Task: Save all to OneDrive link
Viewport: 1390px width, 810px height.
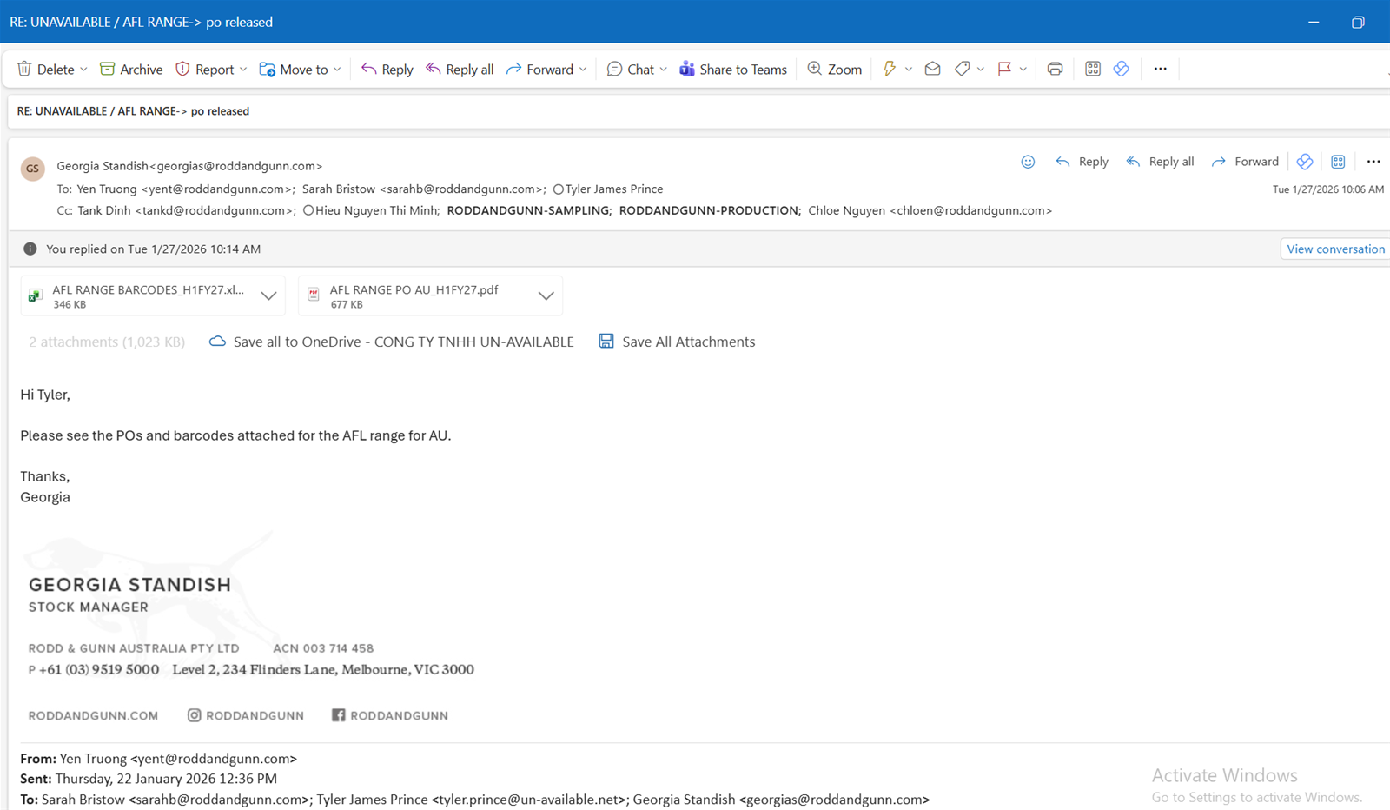Action: coord(392,342)
